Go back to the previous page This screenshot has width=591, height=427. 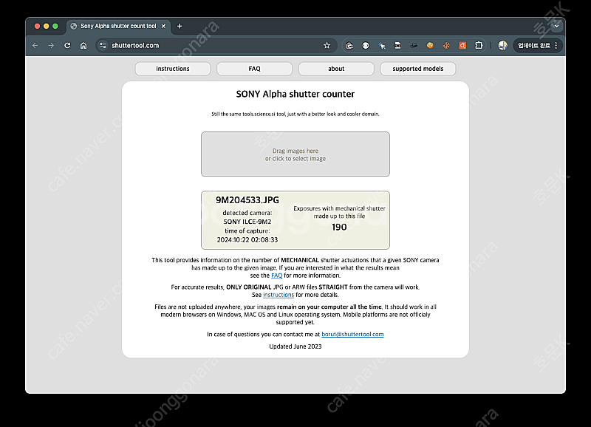point(35,46)
